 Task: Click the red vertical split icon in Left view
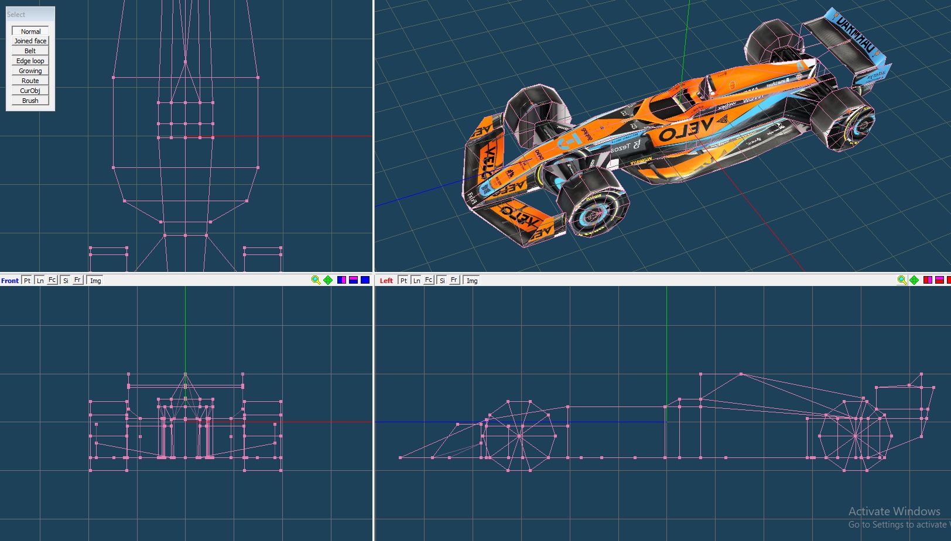point(928,280)
